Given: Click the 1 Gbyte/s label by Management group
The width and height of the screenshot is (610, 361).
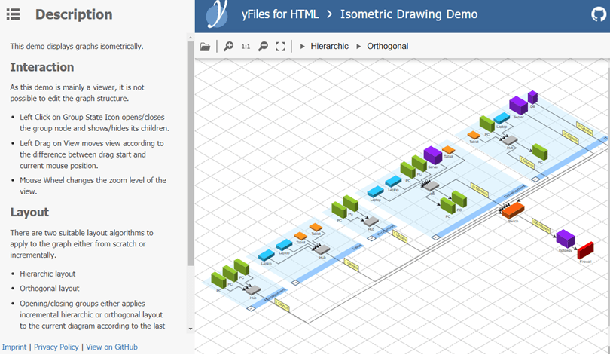Looking at the screenshot, I should pyautogui.click(x=282, y=306).
